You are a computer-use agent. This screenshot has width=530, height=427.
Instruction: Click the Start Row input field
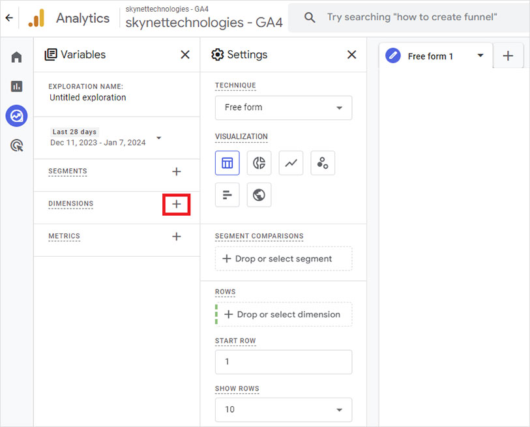pos(283,362)
